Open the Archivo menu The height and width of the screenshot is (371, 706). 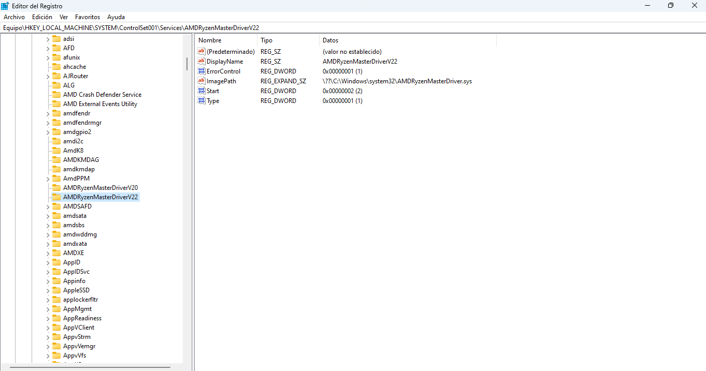(x=14, y=17)
